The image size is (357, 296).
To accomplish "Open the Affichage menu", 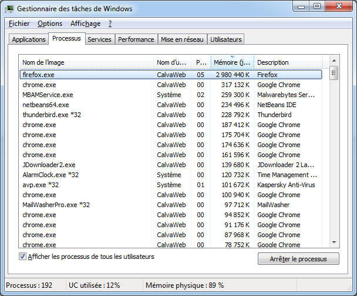I will pyautogui.click(x=85, y=24).
